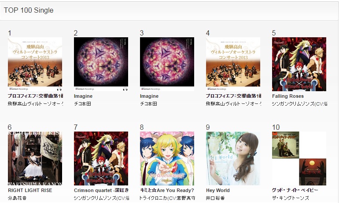The height and width of the screenshot is (203, 339).
Task: Click the Crimson quartet title link
Action: pyautogui.click(x=101, y=191)
